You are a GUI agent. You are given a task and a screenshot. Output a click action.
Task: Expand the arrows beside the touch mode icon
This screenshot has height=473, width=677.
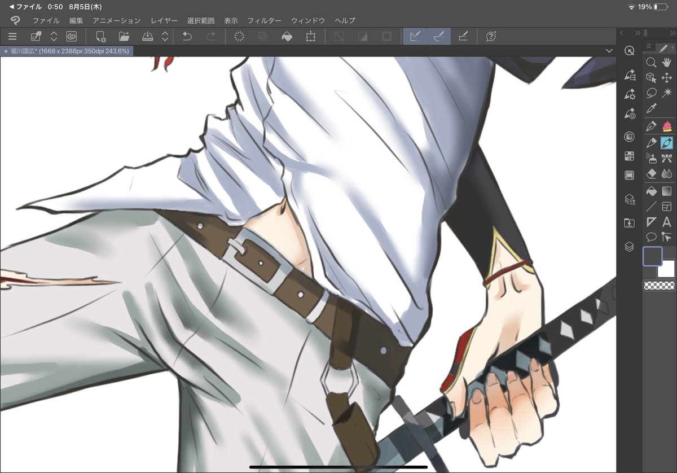54,36
